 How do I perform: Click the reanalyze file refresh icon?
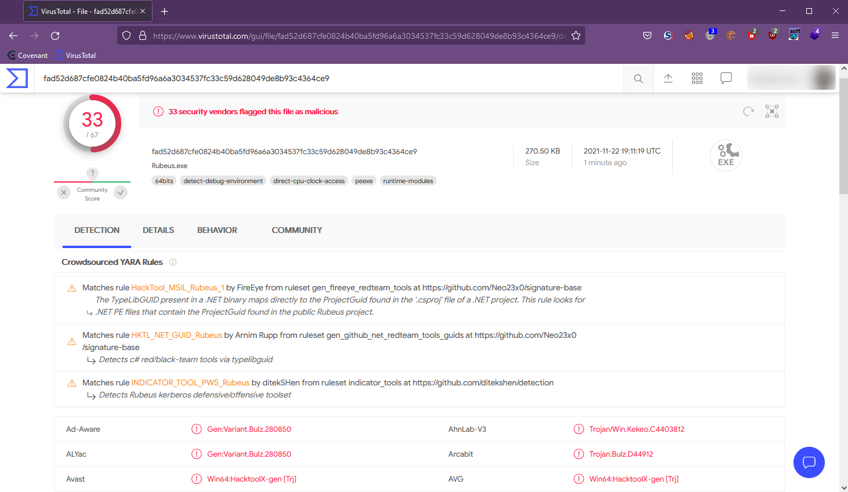pos(749,111)
